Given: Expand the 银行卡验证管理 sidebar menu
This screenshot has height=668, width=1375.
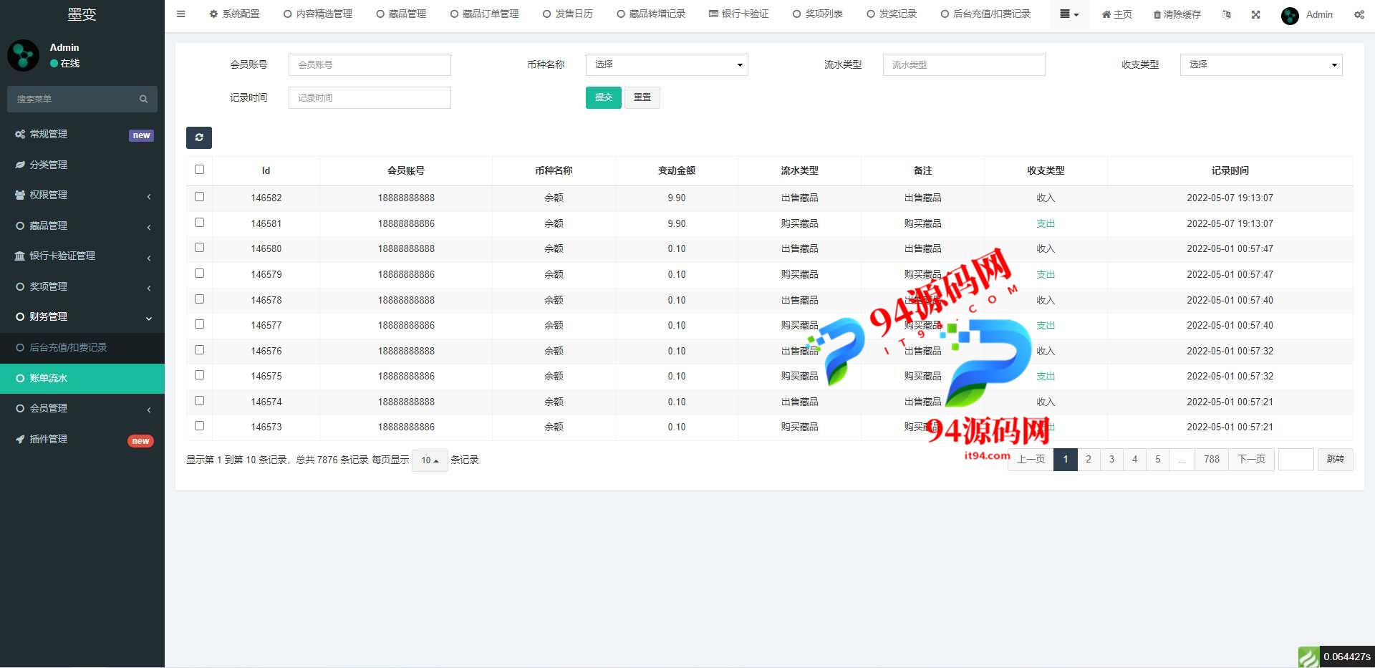Looking at the screenshot, I should coord(82,256).
